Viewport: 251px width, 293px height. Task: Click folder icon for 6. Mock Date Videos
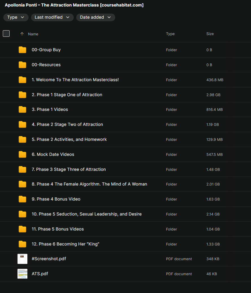click(x=22, y=154)
